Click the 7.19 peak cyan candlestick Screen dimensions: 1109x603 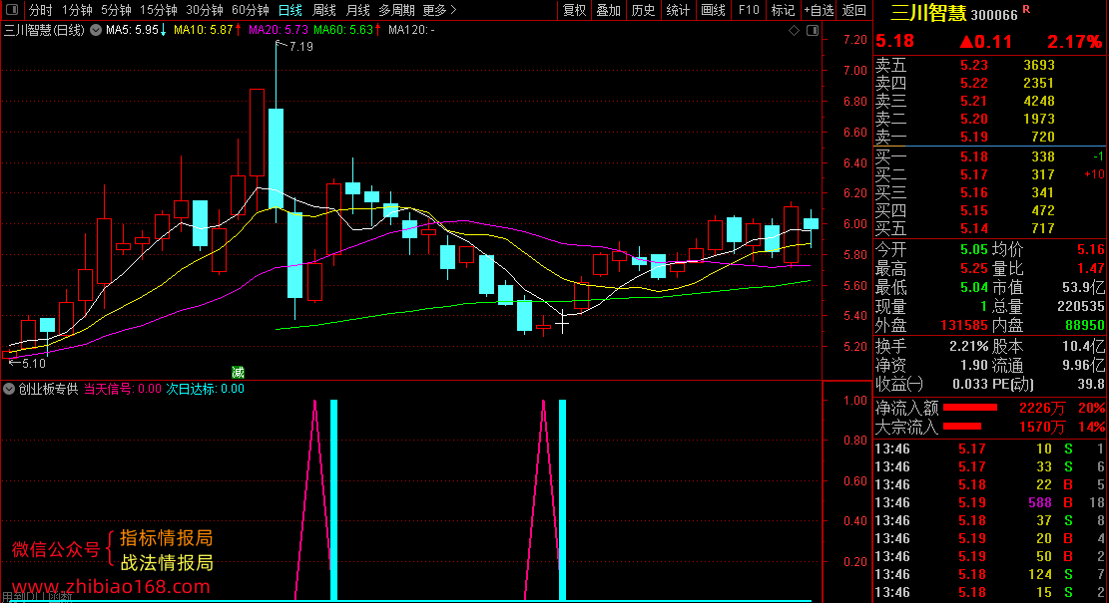coord(276,158)
